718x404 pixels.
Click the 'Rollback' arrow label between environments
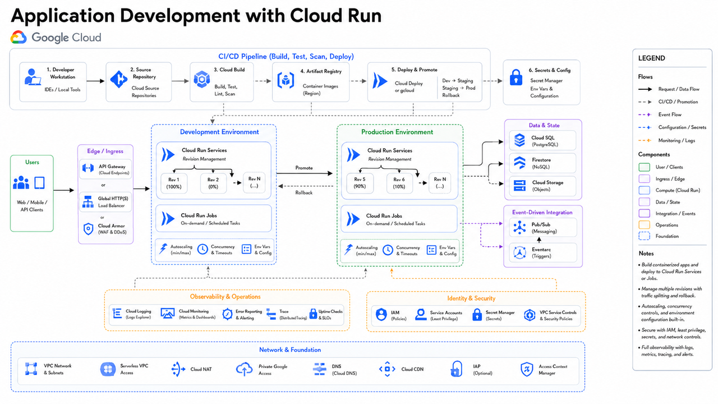304,192
